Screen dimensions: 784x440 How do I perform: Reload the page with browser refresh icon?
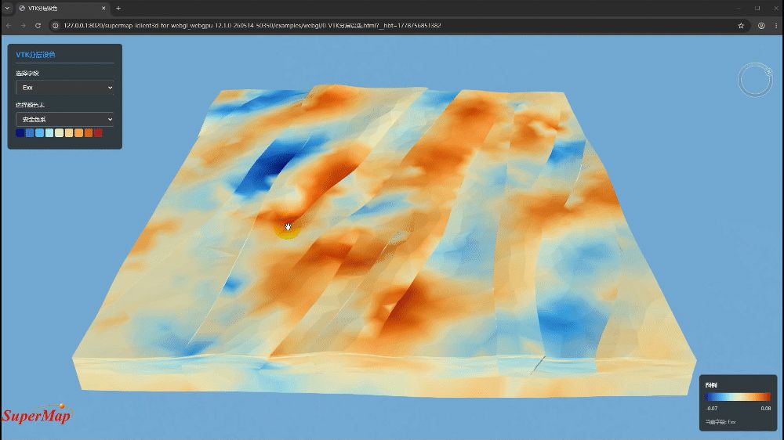point(38,26)
